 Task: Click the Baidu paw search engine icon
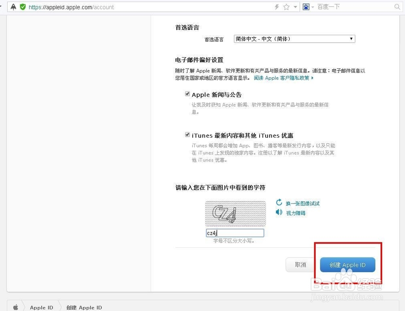[x=306, y=7]
